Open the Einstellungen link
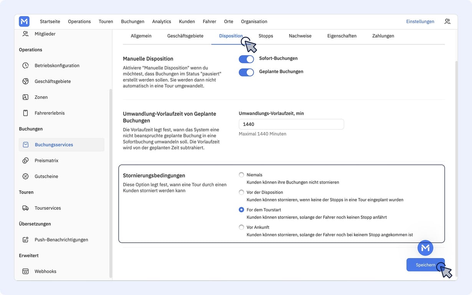 coord(420,22)
